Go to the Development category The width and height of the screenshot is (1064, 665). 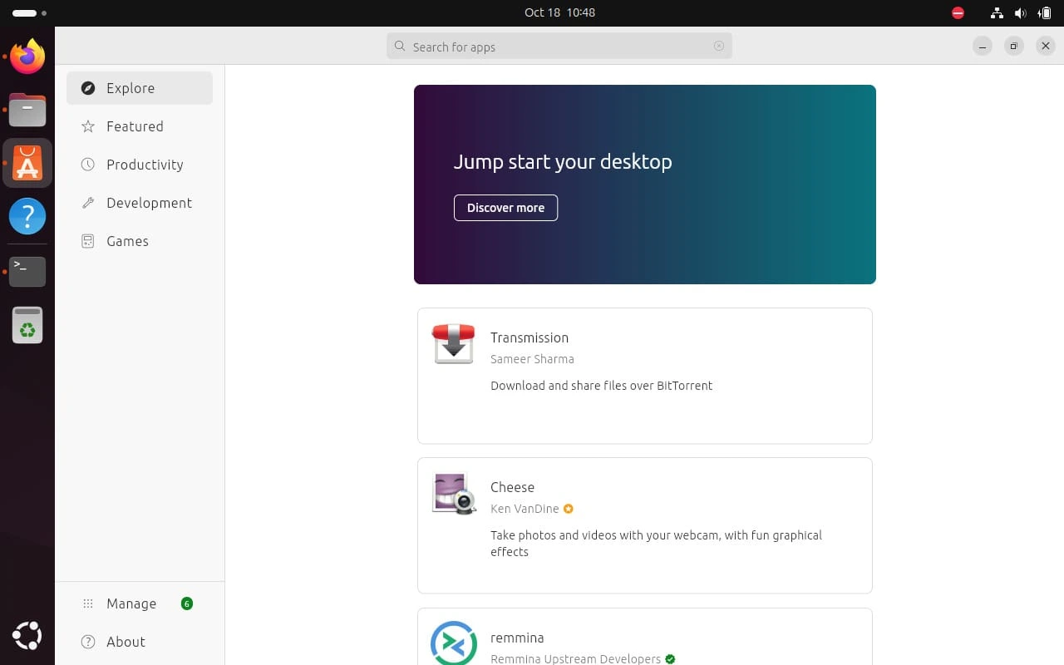(x=140, y=203)
